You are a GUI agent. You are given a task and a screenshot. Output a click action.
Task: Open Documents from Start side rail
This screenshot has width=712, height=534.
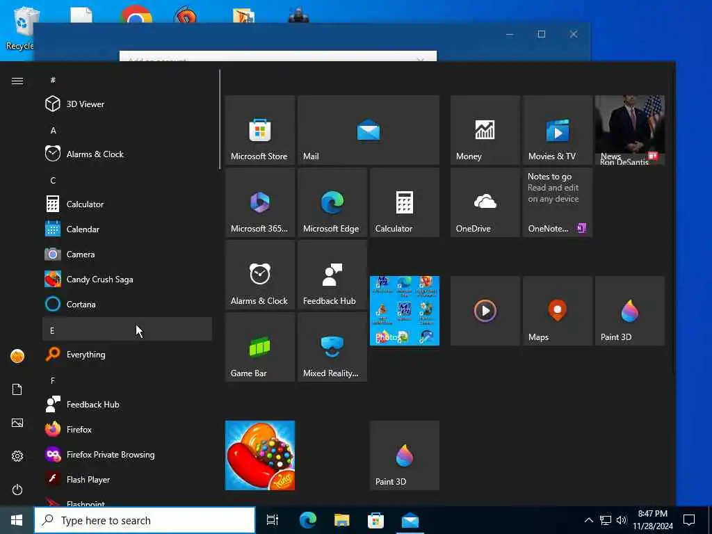coord(17,389)
